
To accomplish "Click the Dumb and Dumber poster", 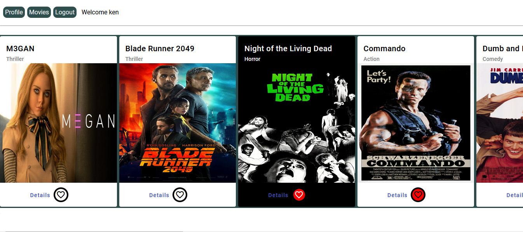I will (500, 123).
